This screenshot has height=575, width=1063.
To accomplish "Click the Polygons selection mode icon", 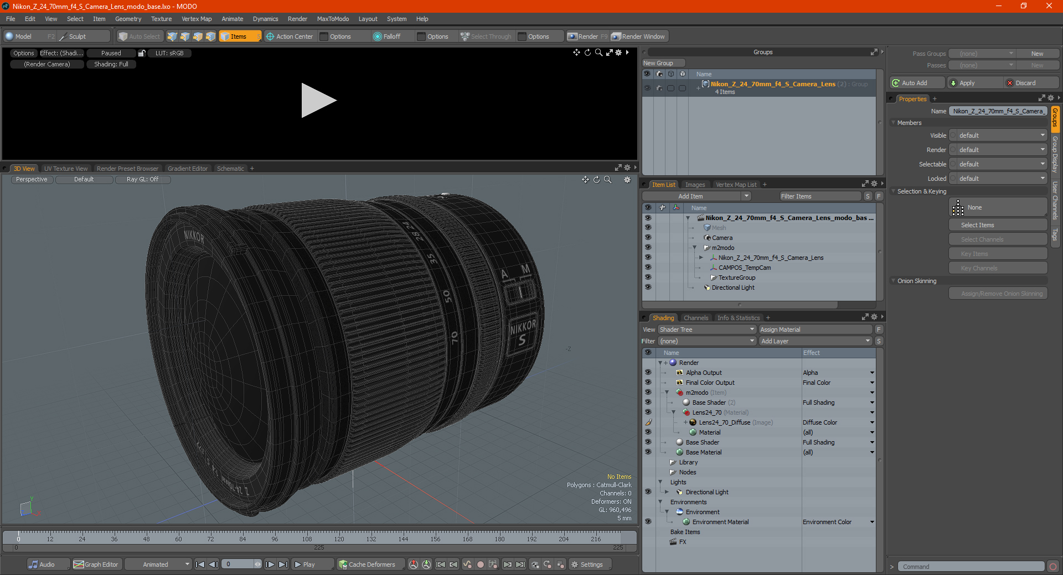I will (x=198, y=36).
